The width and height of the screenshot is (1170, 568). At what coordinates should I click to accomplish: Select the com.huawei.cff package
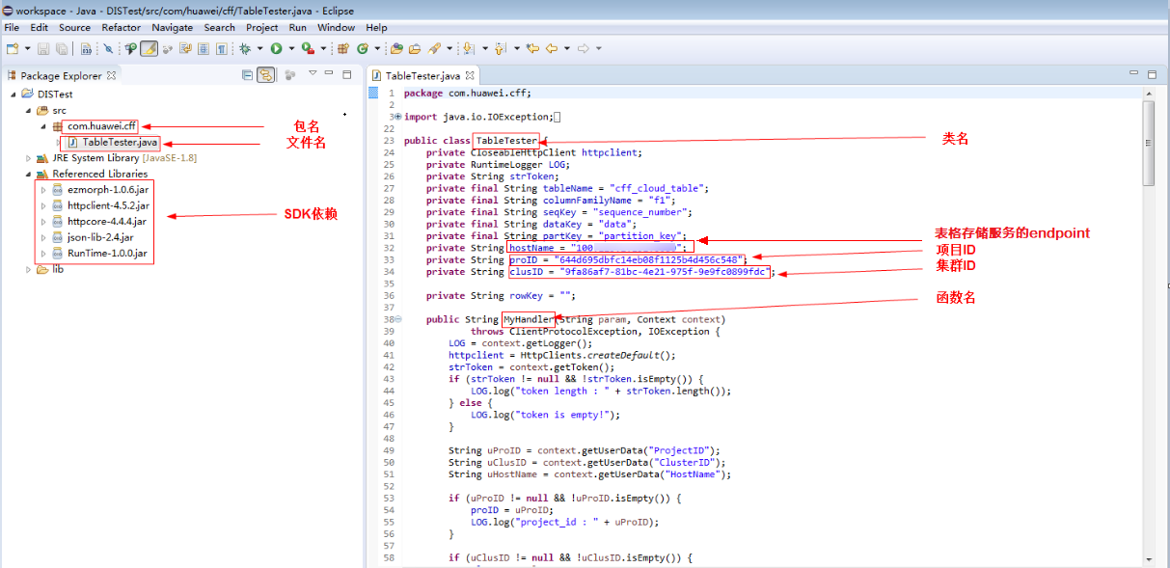tap(101, 126)
